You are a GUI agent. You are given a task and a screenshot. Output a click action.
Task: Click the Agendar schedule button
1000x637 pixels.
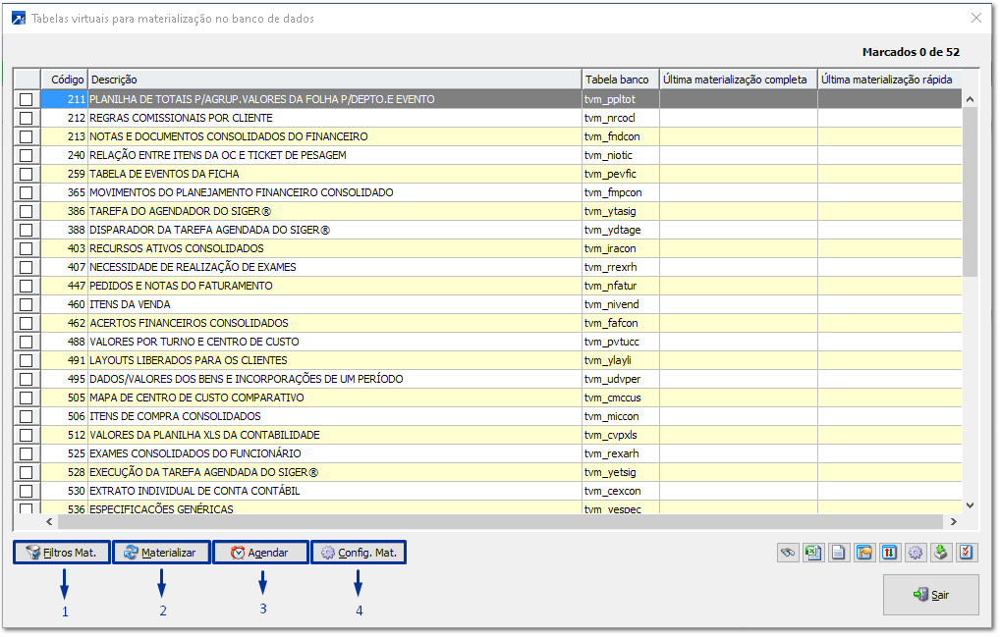coord(261,553)
